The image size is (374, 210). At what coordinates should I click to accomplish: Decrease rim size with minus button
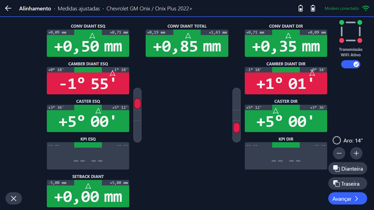(339, 153)
